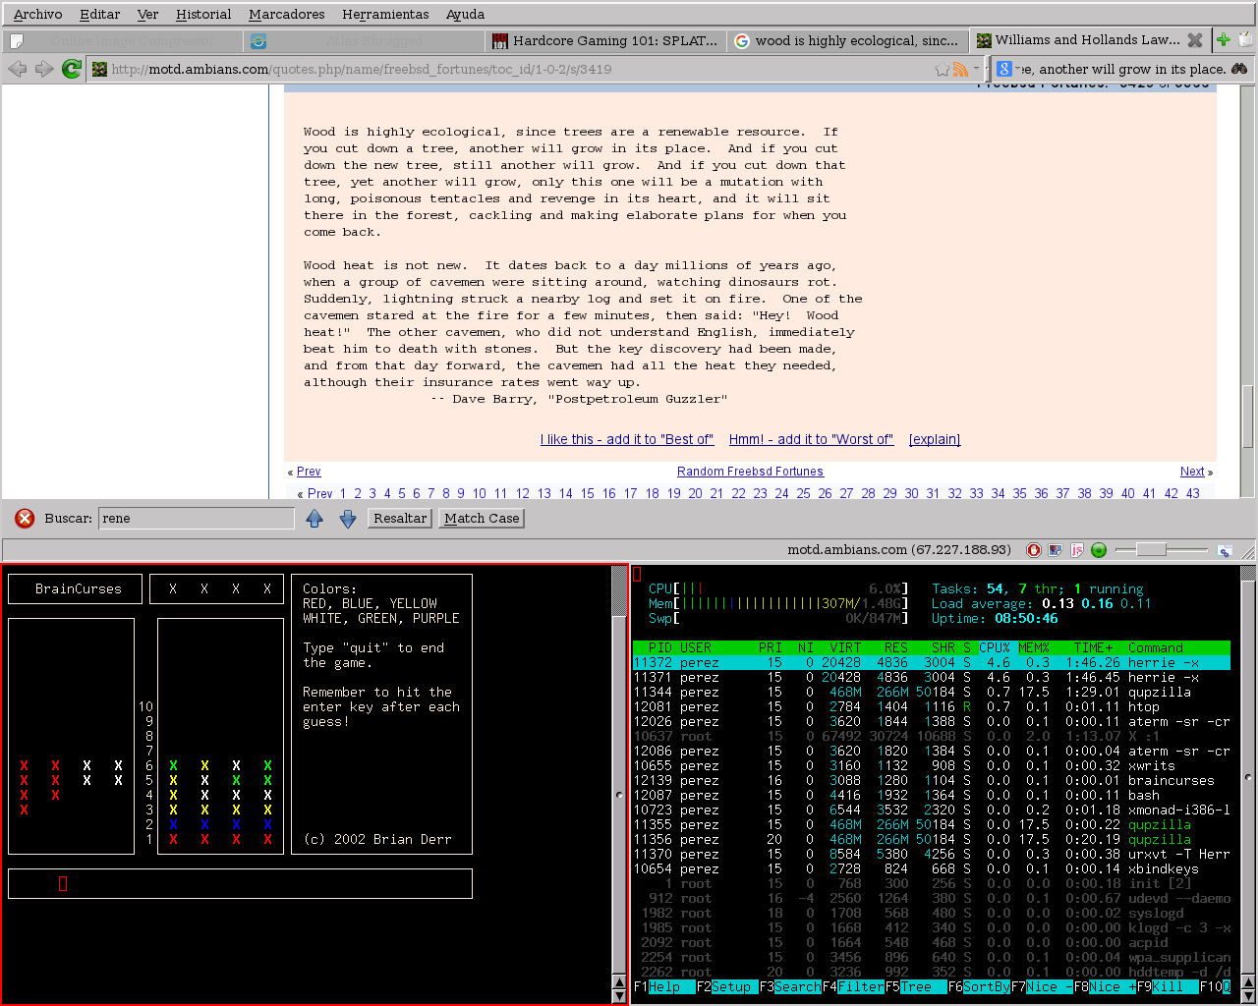Image resolution: width=1258 pixels, height=1006 pixels.
Task: Select braincurses process row in htop
Action: (931, 781)
